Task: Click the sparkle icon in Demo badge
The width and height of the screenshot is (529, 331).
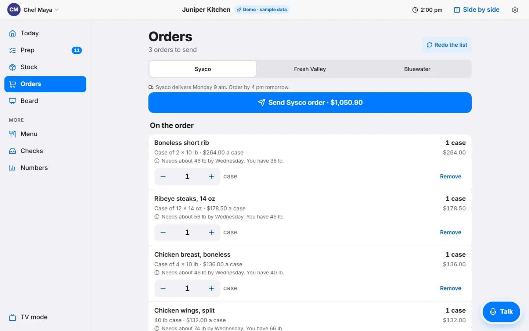Action: [239, 10]
